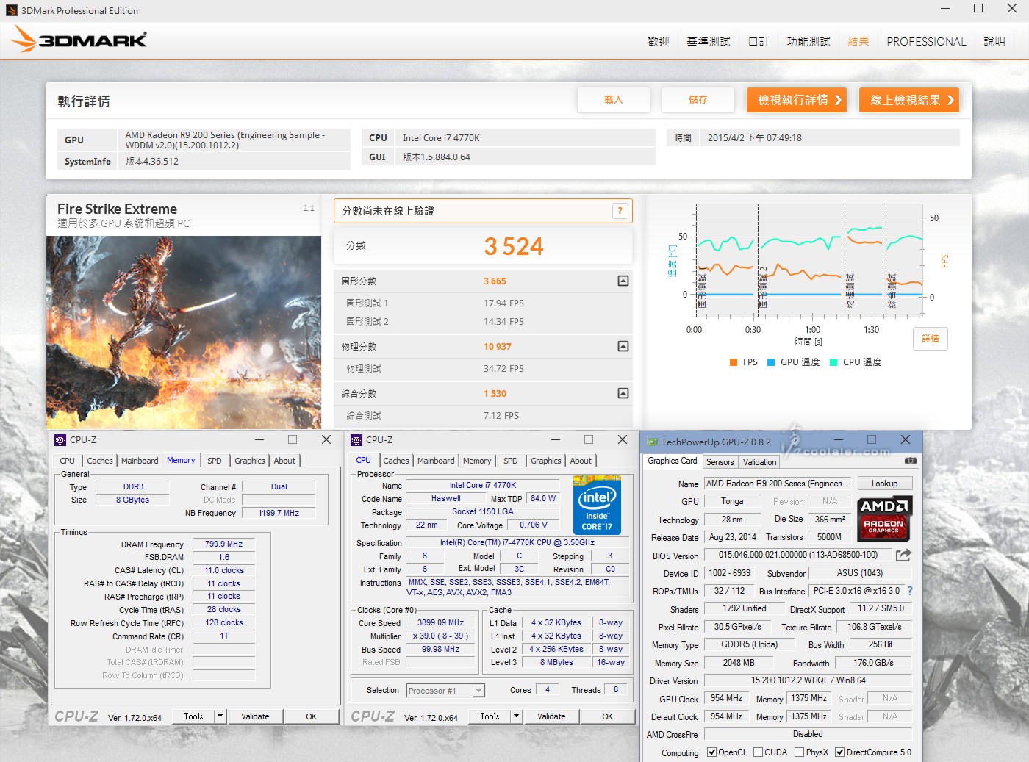Collapse the graphics score section
The width and height of the screenshot is (1029, 762).
(623, 281)
